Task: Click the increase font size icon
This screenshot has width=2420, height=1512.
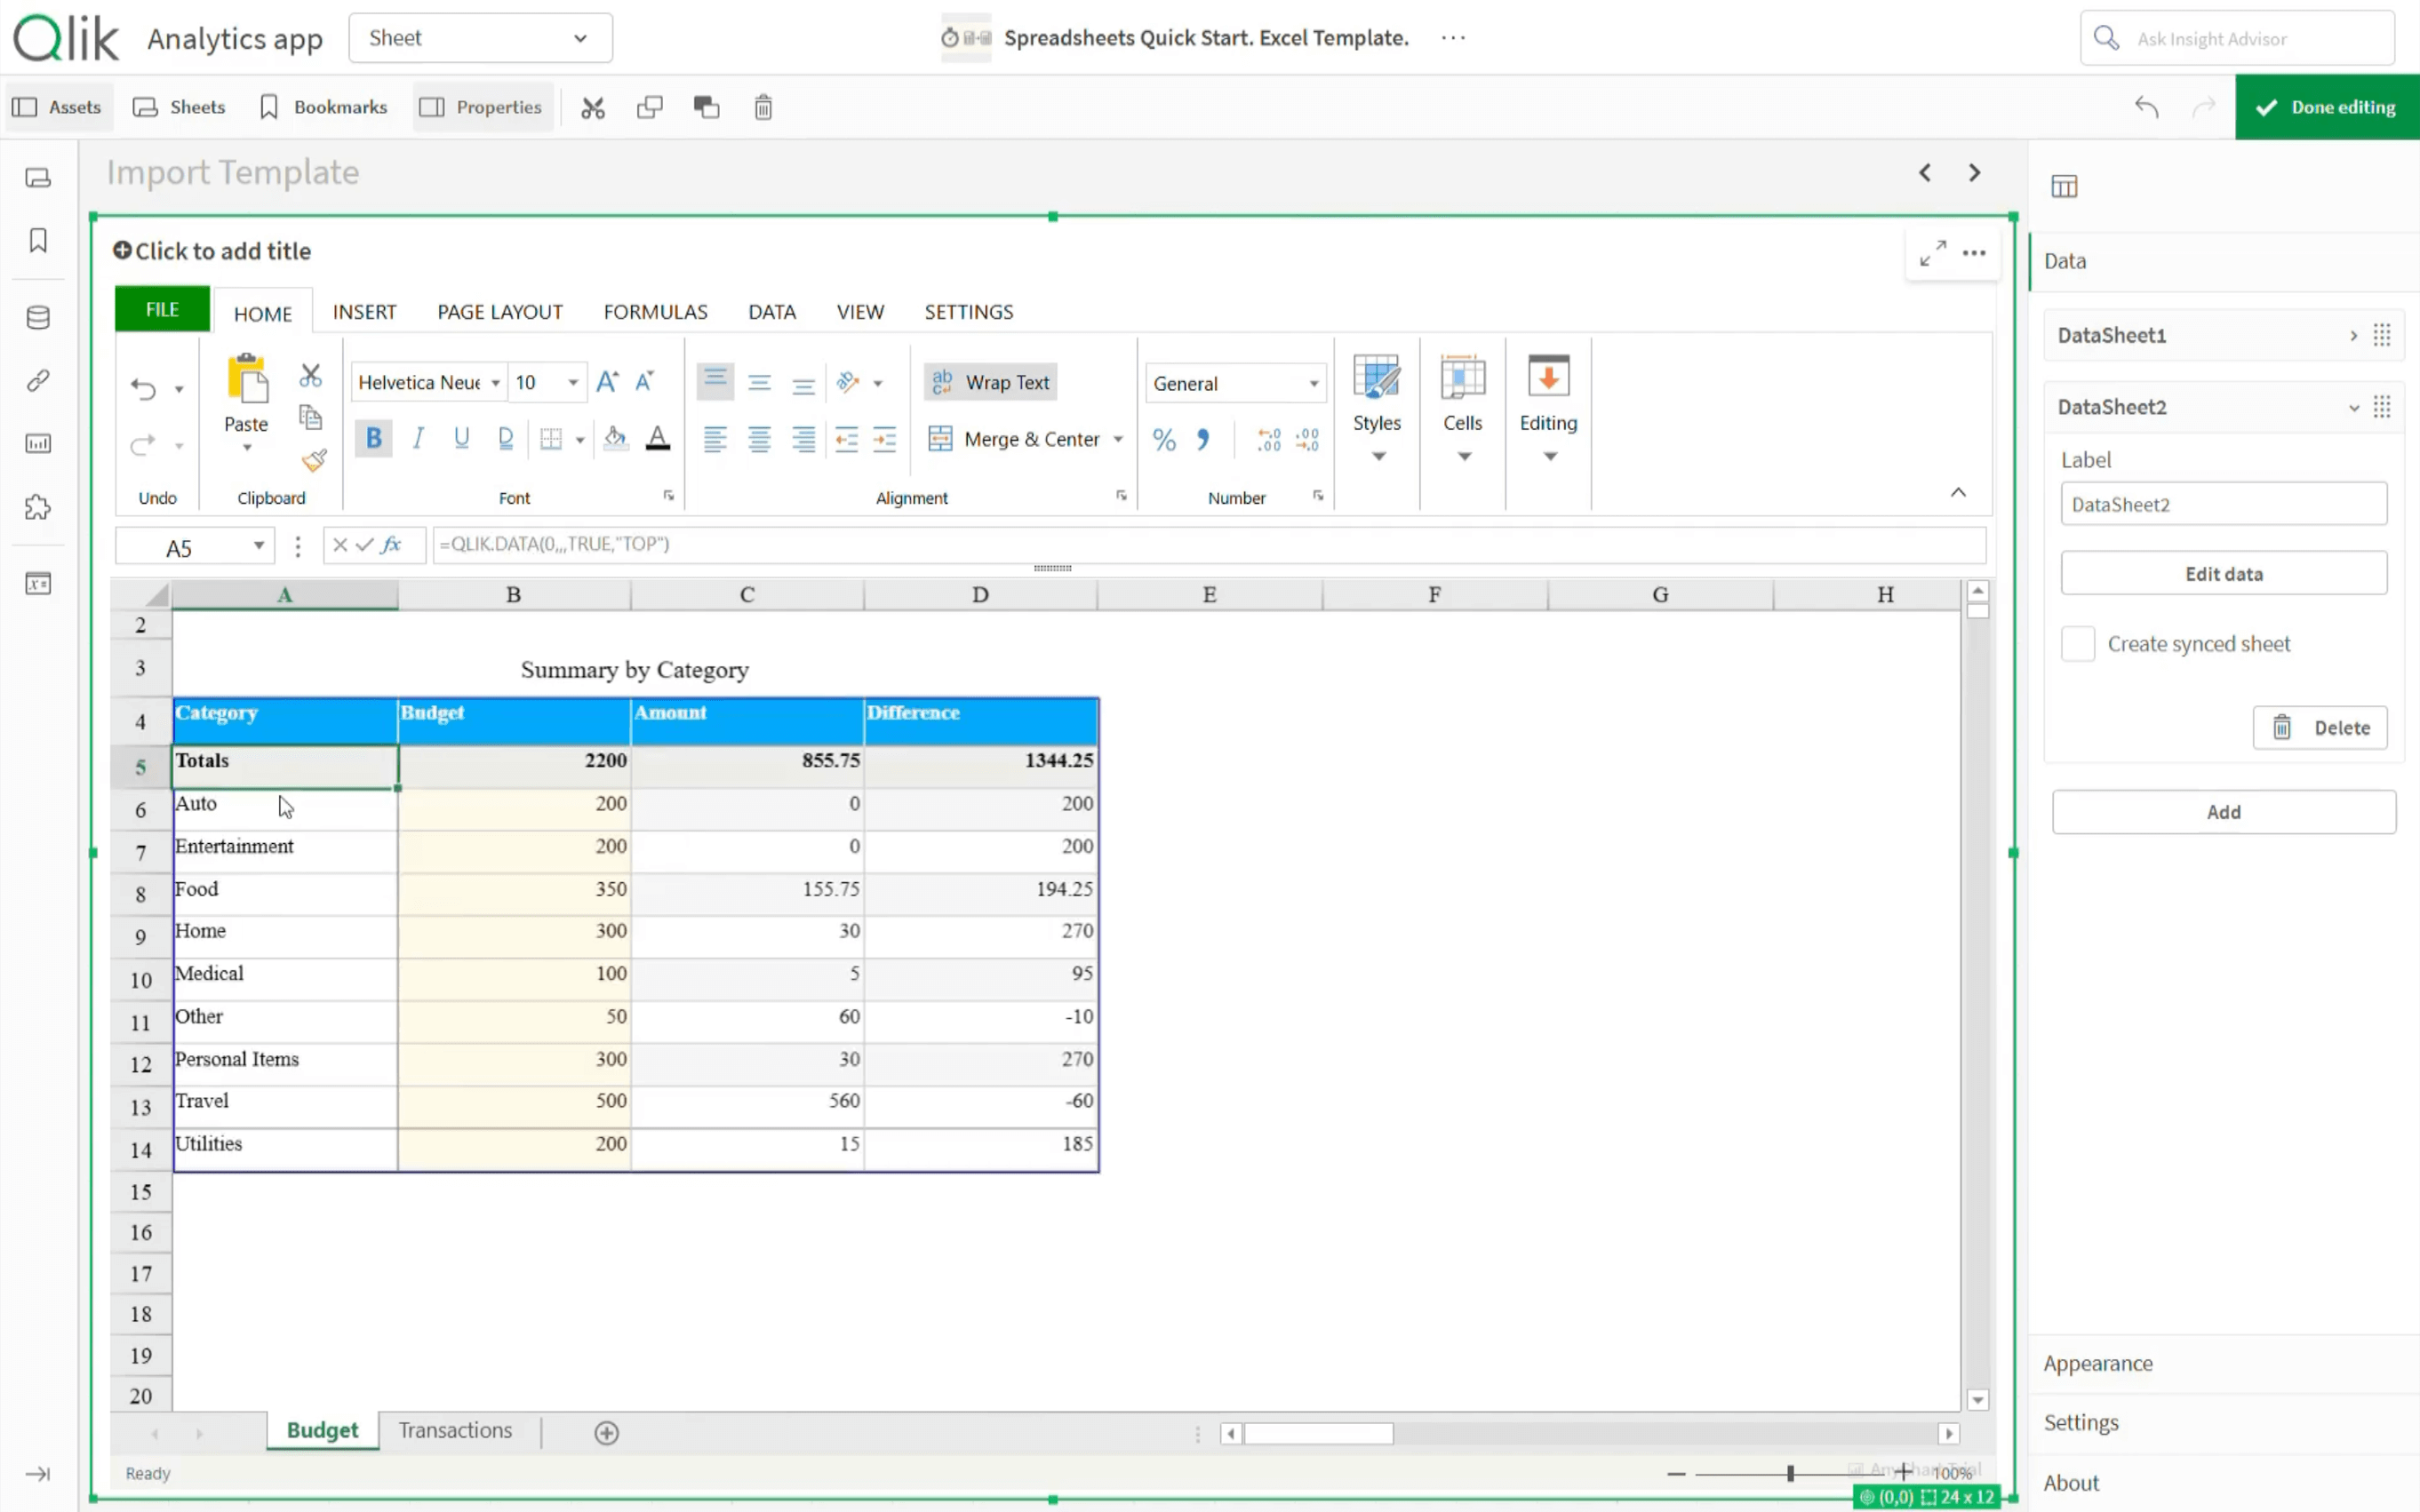Action: tap(606, 382)
